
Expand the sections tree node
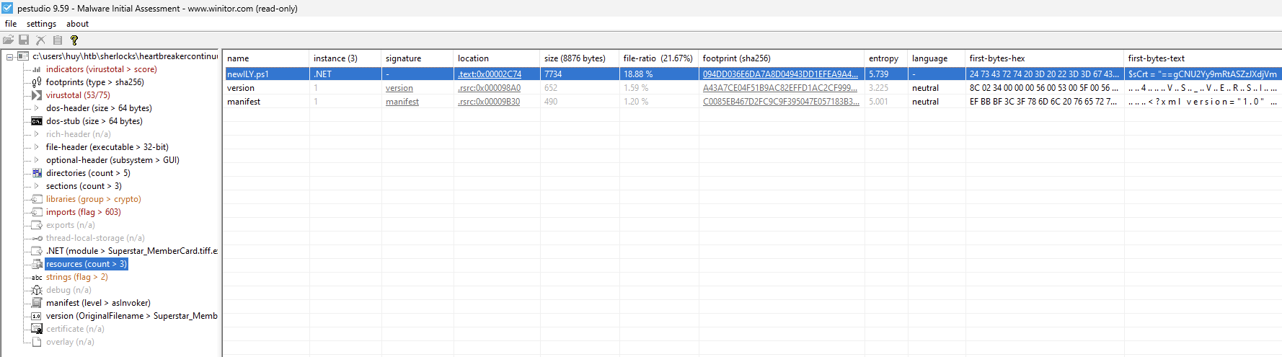click(37, 186)
